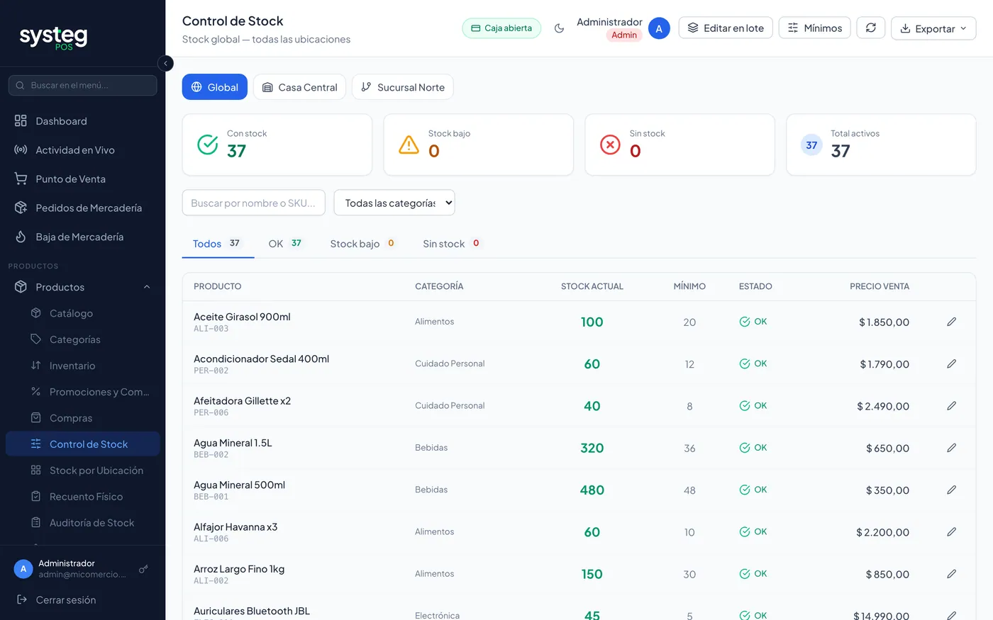Edit Alfajor Havanna x3 pencil icon
The height and width of the screenshot is (620, 993).
click(951, 532)
